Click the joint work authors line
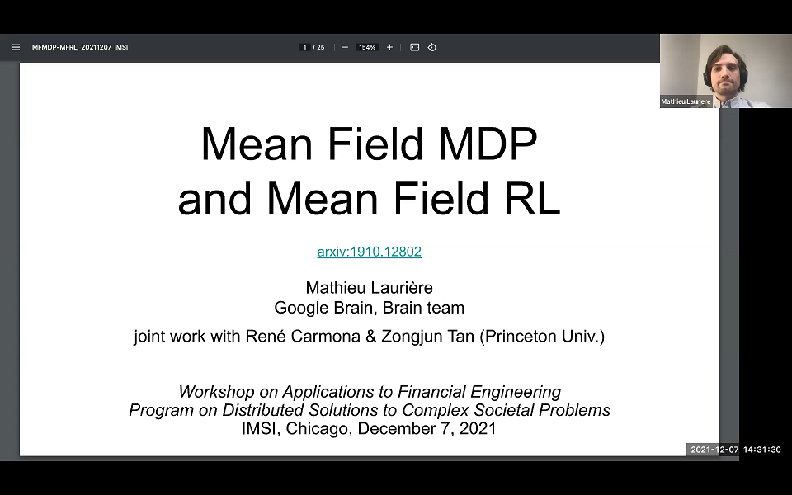The height and width of the screenshot is (495, 792). coord(369,337)
